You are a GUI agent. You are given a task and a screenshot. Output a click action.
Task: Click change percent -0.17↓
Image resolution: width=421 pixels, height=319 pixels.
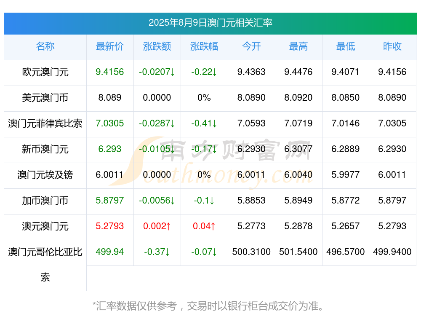(x=204, y=149)
